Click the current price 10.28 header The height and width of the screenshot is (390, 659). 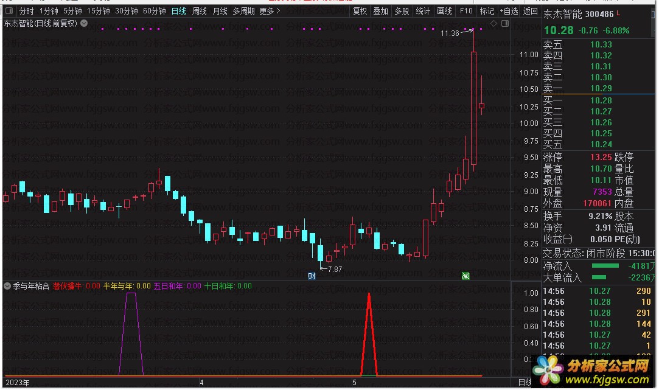pyautogui.click(x=559, y=30)
